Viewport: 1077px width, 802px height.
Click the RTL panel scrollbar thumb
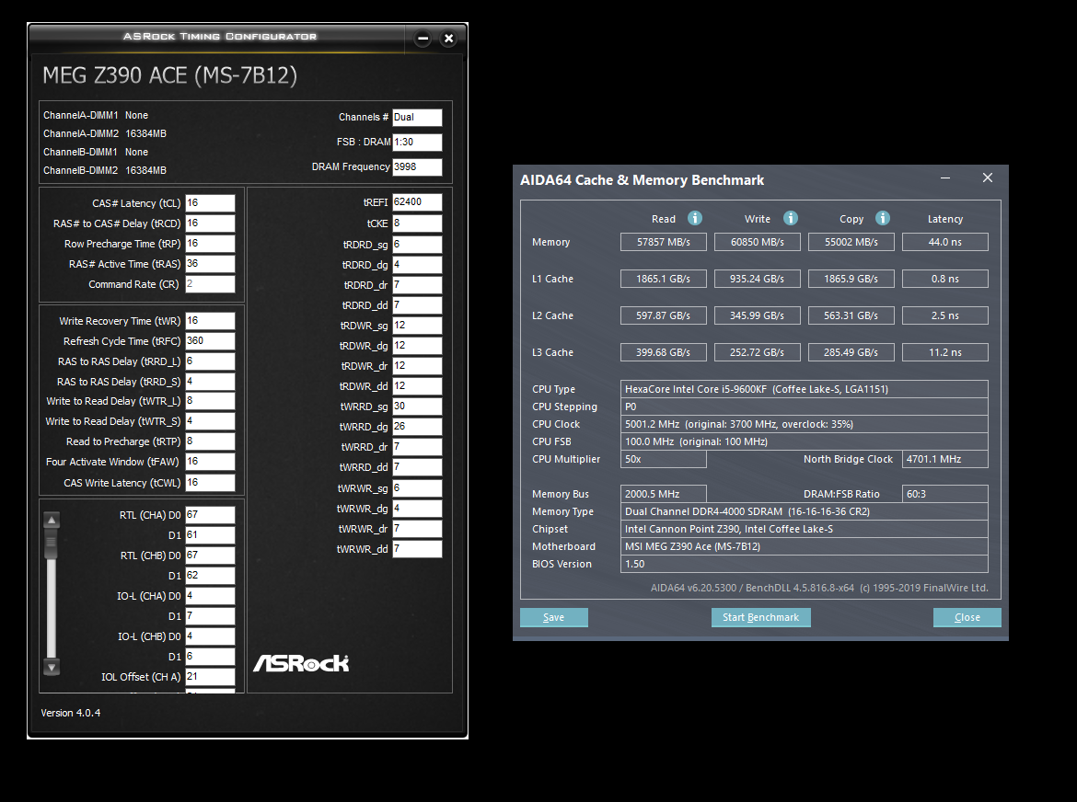point(52,544)
